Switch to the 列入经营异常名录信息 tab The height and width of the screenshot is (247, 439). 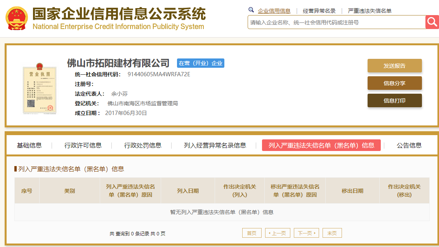click(x=215, y=146)
